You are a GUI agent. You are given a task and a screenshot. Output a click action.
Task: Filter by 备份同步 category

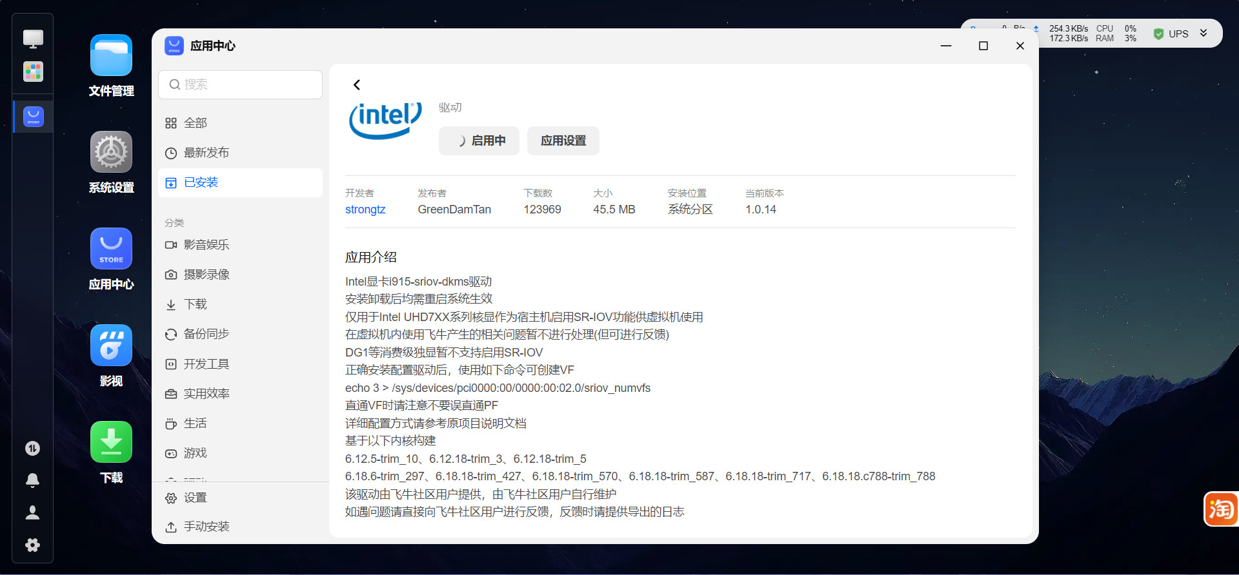click(x=240, y=334)
